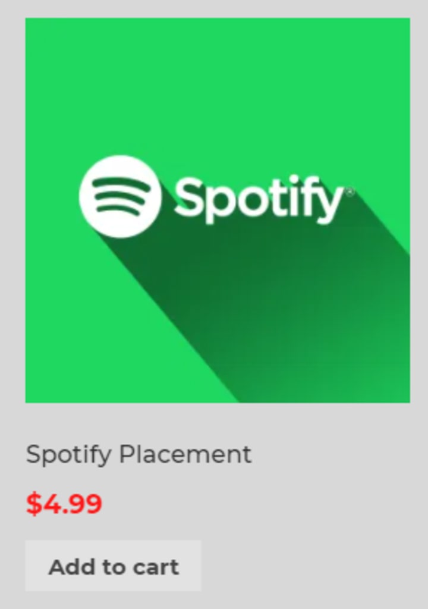Click the dollar sign in the price
Viewport: 428px width, 609px height.
34,504
